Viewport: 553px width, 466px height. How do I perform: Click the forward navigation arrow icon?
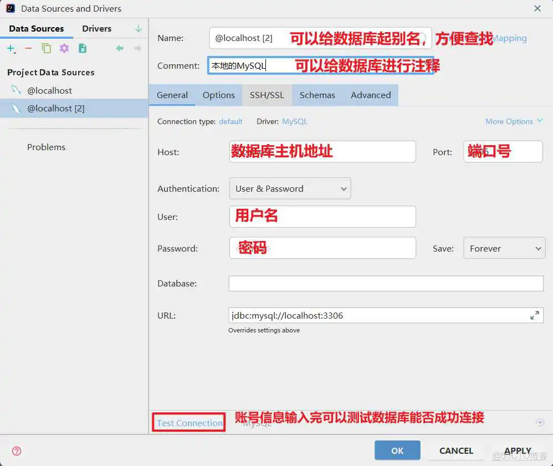pos(137,48)
